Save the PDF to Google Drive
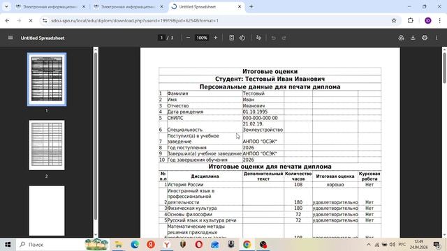The height and width of the screenshot is (251, 447). (x=401, y=38)
